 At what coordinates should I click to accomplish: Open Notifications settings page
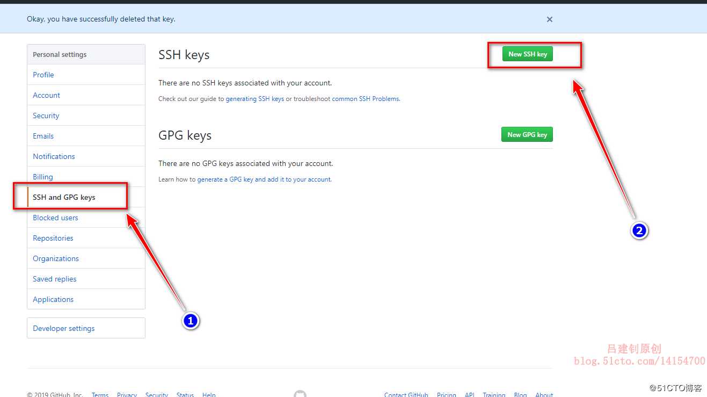[86, 156]
